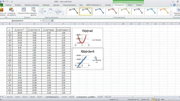Open the Acrobat ribbon tab
This screenshot has width=180, height=101.
108,5
